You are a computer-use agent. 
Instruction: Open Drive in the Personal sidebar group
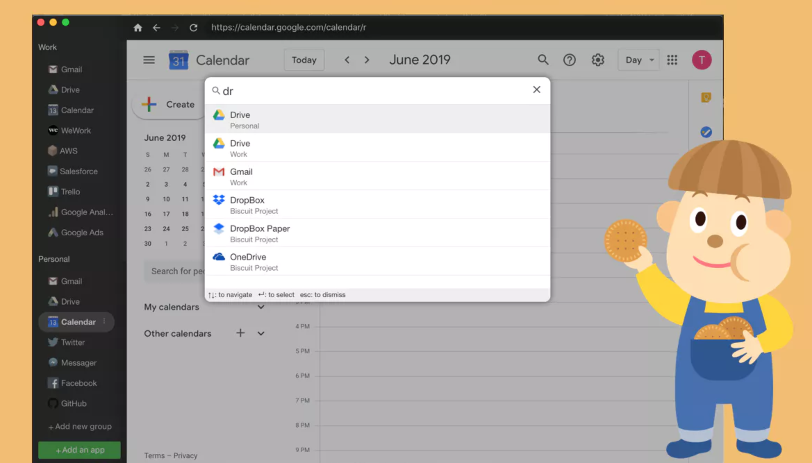coord(64,302)
